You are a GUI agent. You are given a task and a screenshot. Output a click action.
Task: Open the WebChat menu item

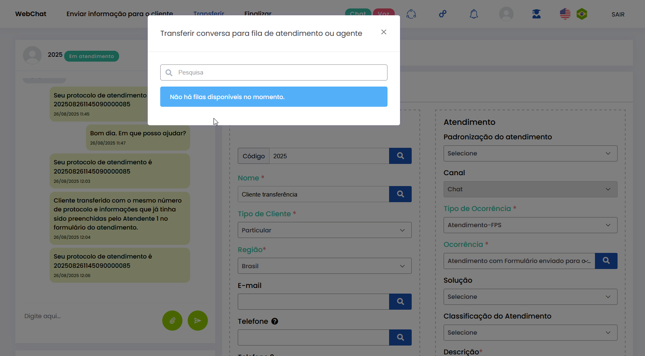click(x=31, y=14)
